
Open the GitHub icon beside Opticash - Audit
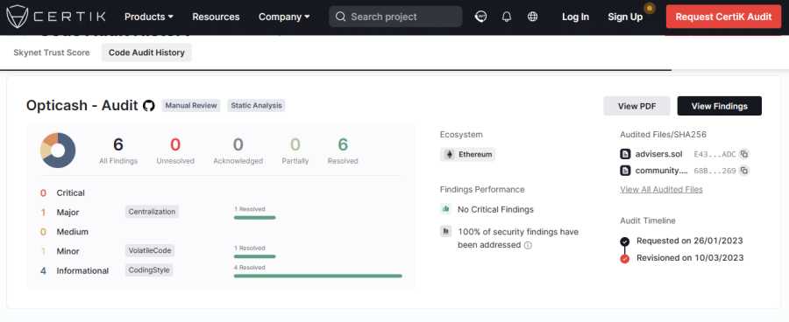(148, 106)
